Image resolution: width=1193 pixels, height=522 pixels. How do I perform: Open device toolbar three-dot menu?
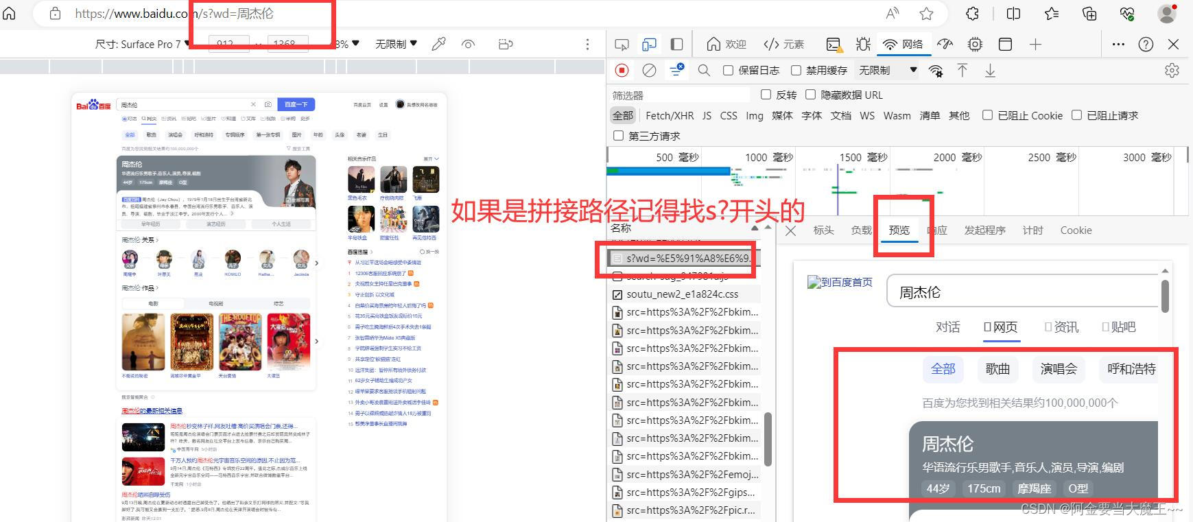[587, 45]
